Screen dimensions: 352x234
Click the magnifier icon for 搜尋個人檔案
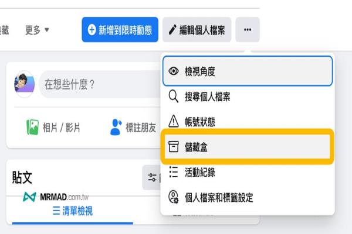[x=174, y=97]
